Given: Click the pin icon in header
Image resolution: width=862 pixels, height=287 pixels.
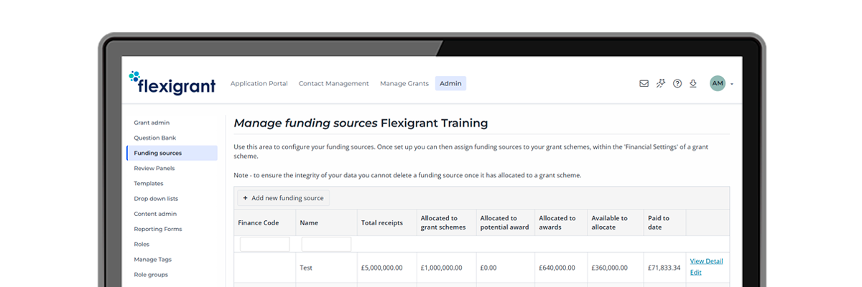Looking at the screenshot, I should 661,83.
